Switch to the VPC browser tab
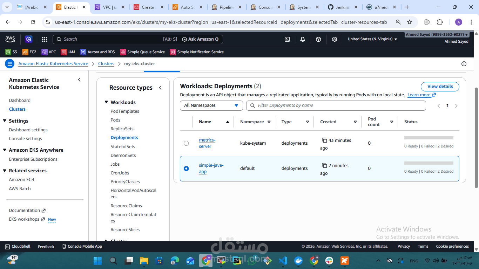 [110, 7]
